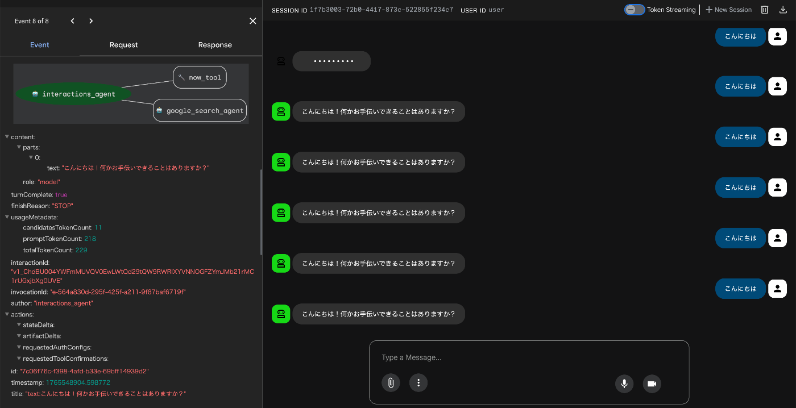Go to the previous event arrow
The height and width of the screenshot is (408, 796).
click(72, 21)
